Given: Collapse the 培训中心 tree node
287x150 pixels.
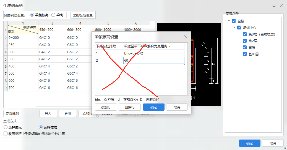Looking at the screenshot, I should click(x=234, y=28).
